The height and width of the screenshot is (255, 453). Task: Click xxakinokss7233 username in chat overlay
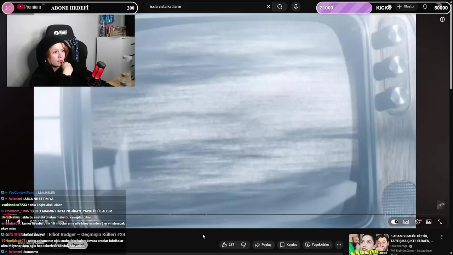[14, 205]
